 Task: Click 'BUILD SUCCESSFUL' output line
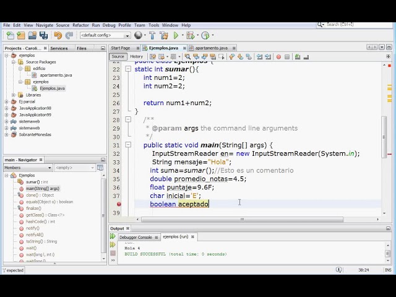click(176, 254)
